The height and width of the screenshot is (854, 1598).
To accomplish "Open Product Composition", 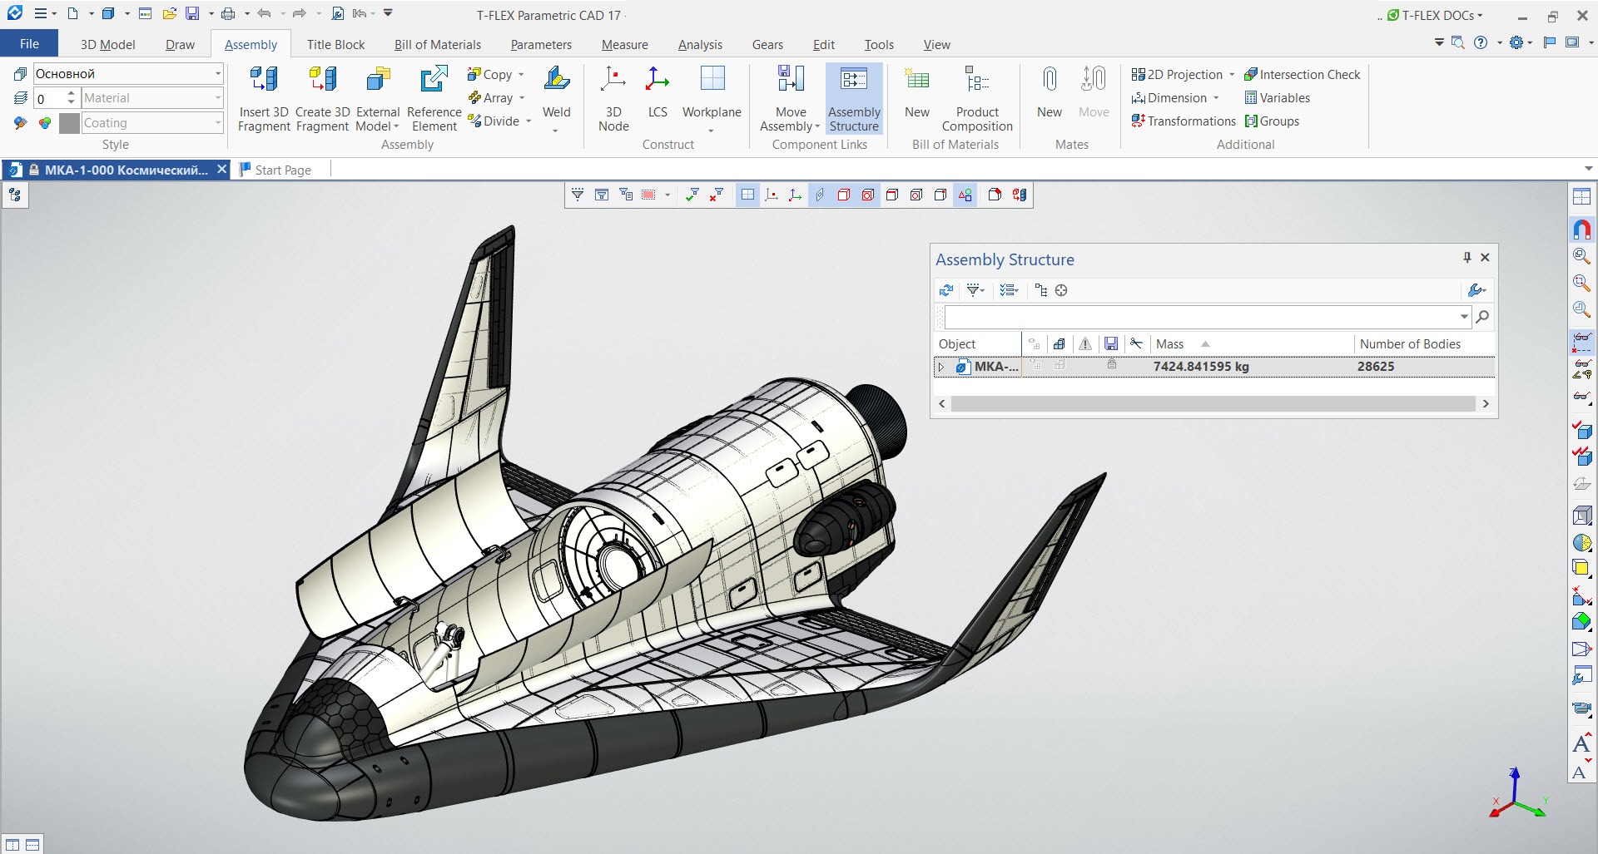I will [977, 98].
